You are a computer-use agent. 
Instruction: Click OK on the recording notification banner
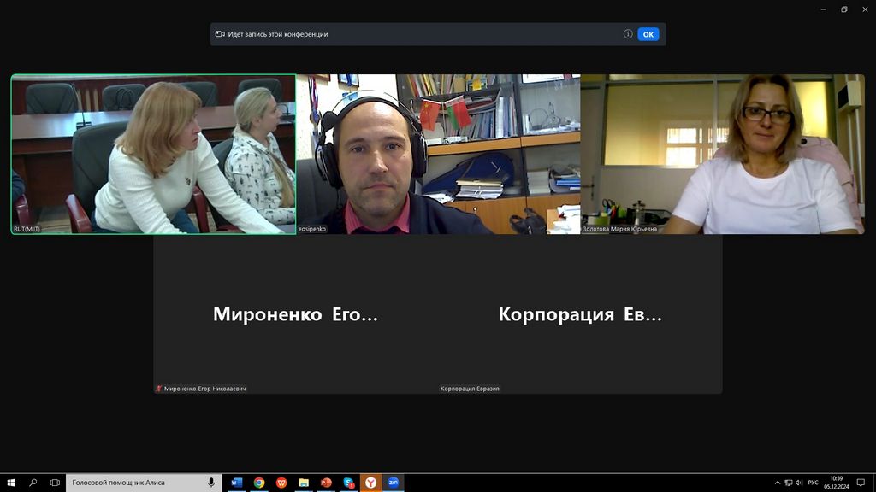[x=648, y=34]
